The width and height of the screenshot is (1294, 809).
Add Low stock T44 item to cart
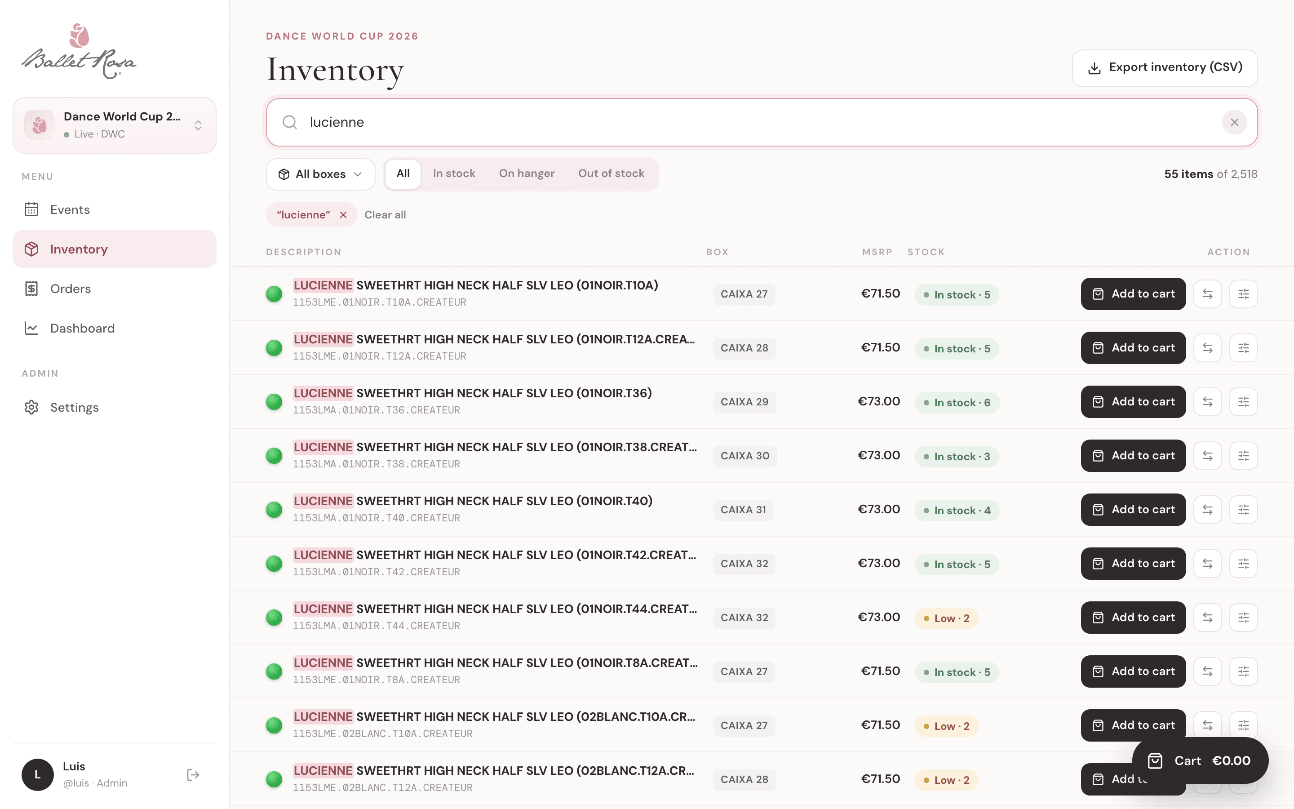tap(1133, 618)
